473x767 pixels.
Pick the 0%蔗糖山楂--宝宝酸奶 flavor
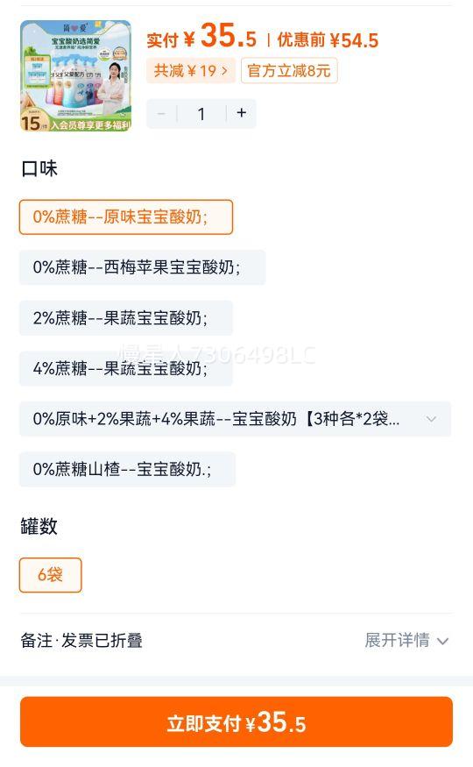coord(127,469)
